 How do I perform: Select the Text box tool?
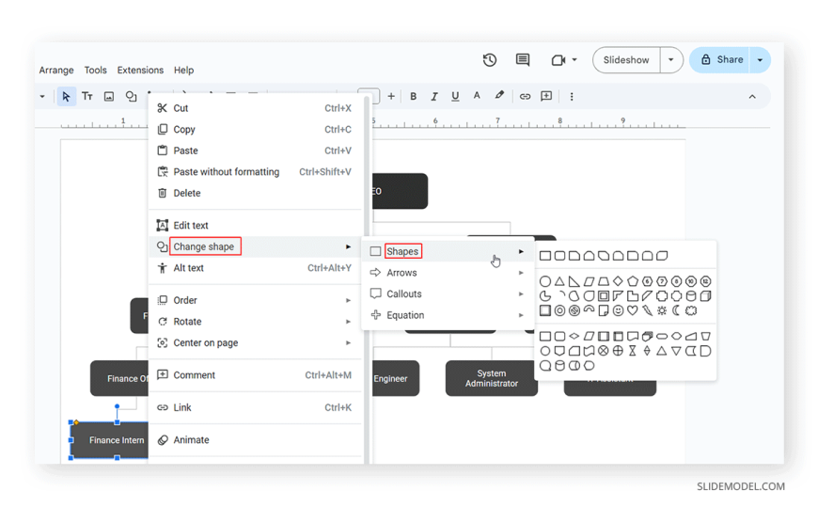[x=87, y=96]
